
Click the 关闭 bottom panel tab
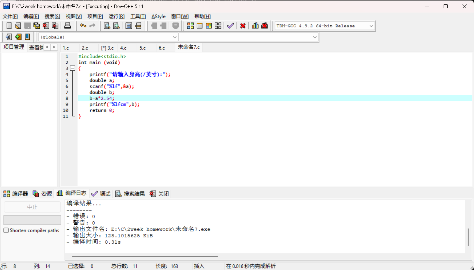click(159, 194)
